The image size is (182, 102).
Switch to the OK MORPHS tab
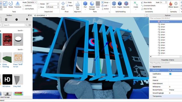(41, 16)
